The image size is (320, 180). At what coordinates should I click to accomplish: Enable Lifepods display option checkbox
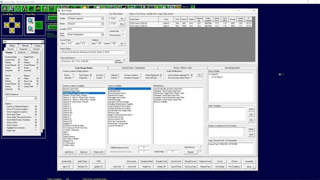tap(119, 75)
